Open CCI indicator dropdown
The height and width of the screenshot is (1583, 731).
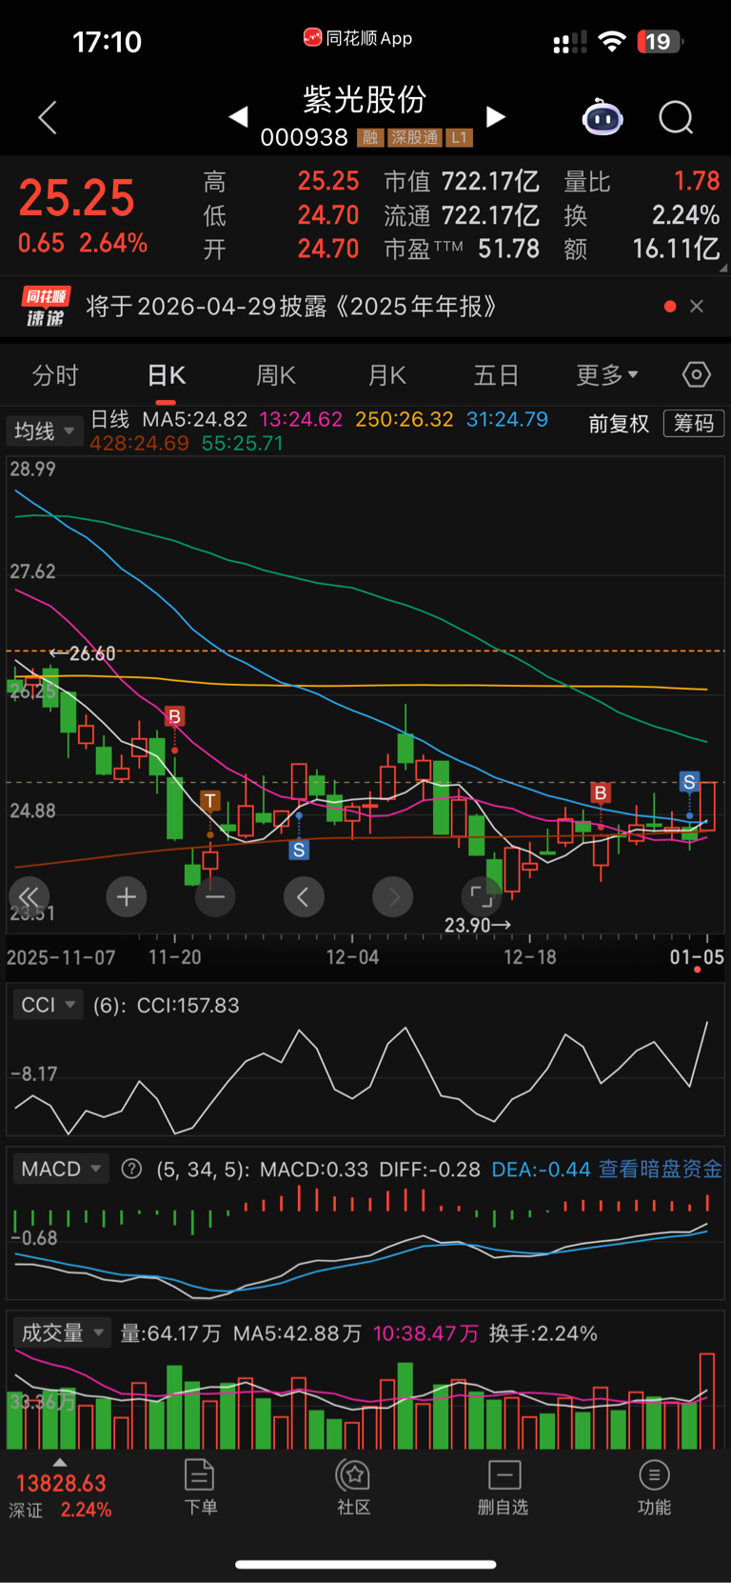click(48, 1005)
